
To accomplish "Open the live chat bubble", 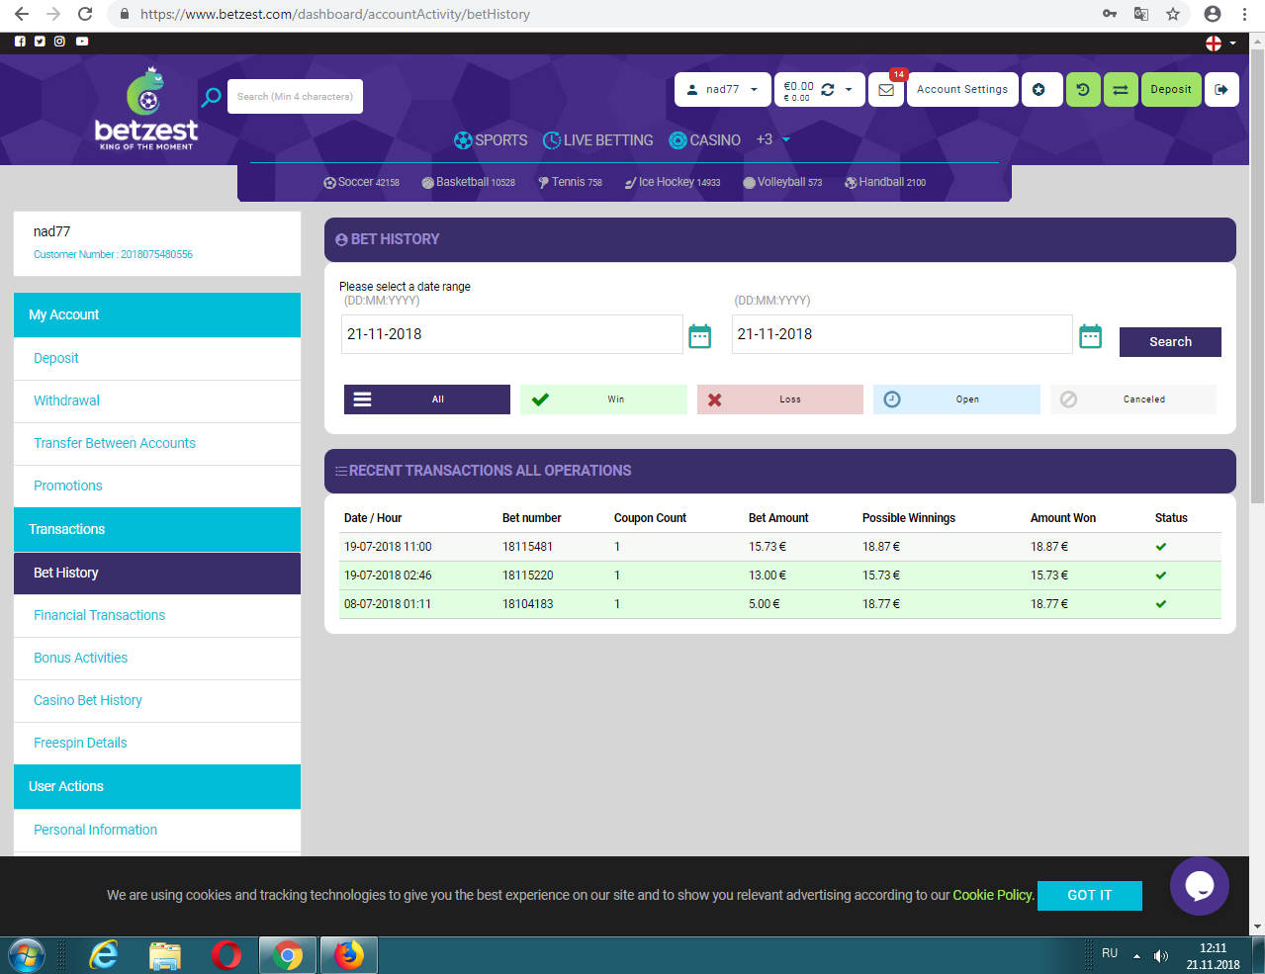I will coord(1199,886).
